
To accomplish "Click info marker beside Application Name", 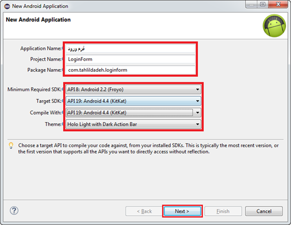I will (x=62, y=48).
